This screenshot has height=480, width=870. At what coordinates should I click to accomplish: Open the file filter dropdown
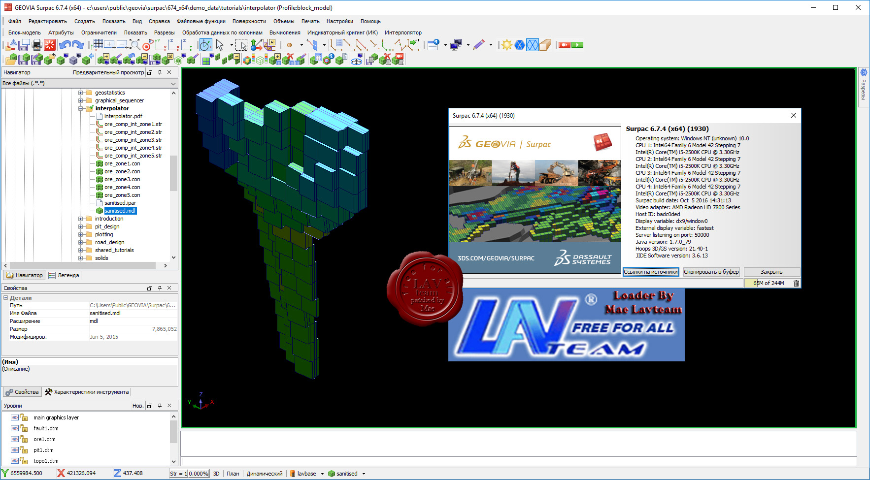(173, 84)
